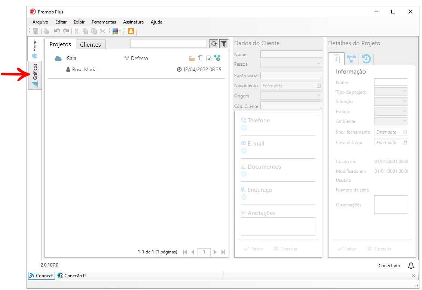
Task: Click the Save icon in the toolbar
Action: tap(36, 31)
